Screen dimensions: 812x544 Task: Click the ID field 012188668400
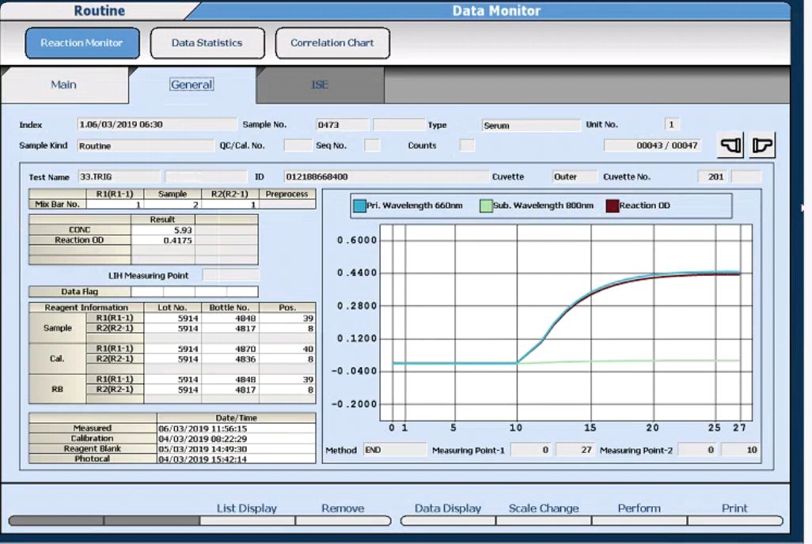(x=386, y=177)
